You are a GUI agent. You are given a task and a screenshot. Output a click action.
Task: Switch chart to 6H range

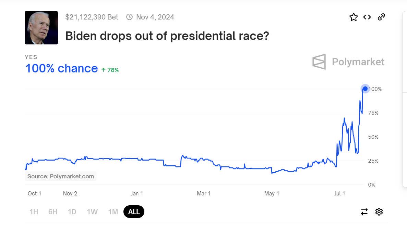point(53,212)
